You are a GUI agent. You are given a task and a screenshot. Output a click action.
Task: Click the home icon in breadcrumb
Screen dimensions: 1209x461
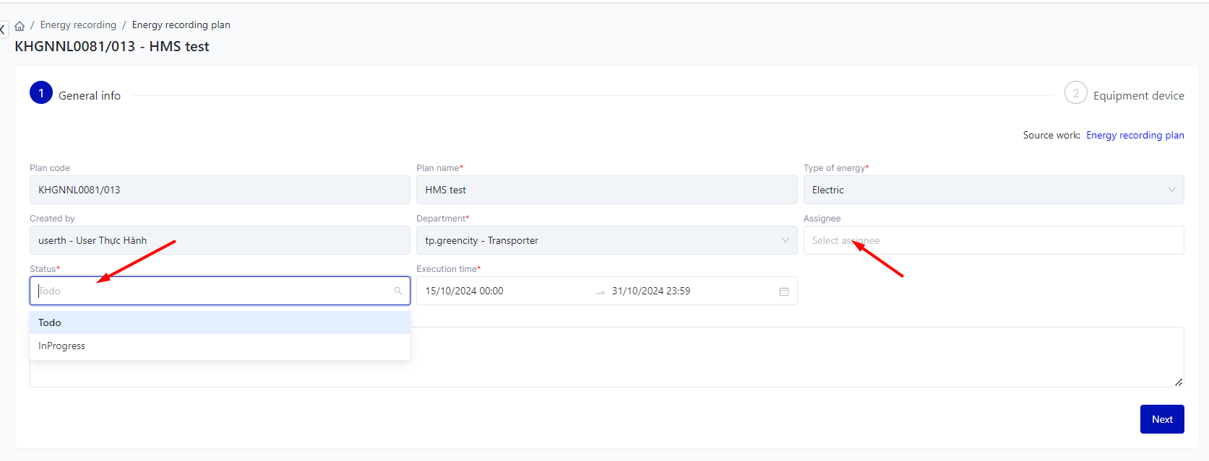[20, 26]
